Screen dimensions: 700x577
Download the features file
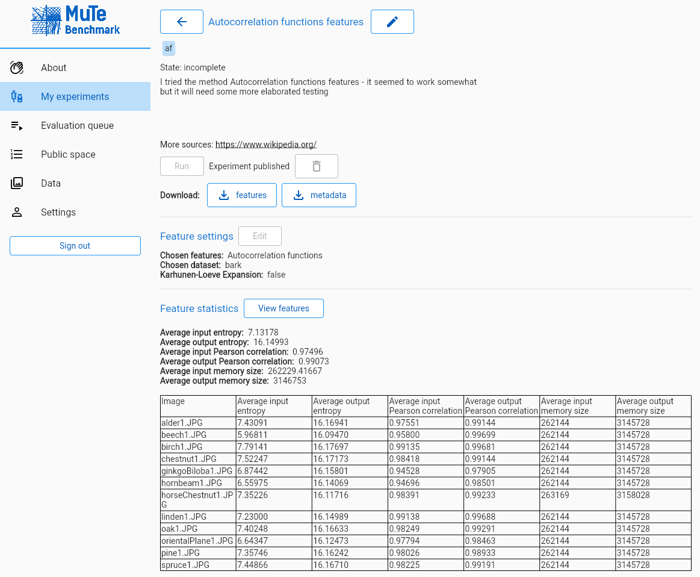pyautogui.click(x=242, y=195)
